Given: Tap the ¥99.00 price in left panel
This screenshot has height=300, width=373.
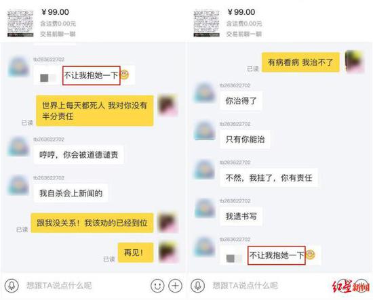Looking at the screenshot, I should tap(55, 12).
